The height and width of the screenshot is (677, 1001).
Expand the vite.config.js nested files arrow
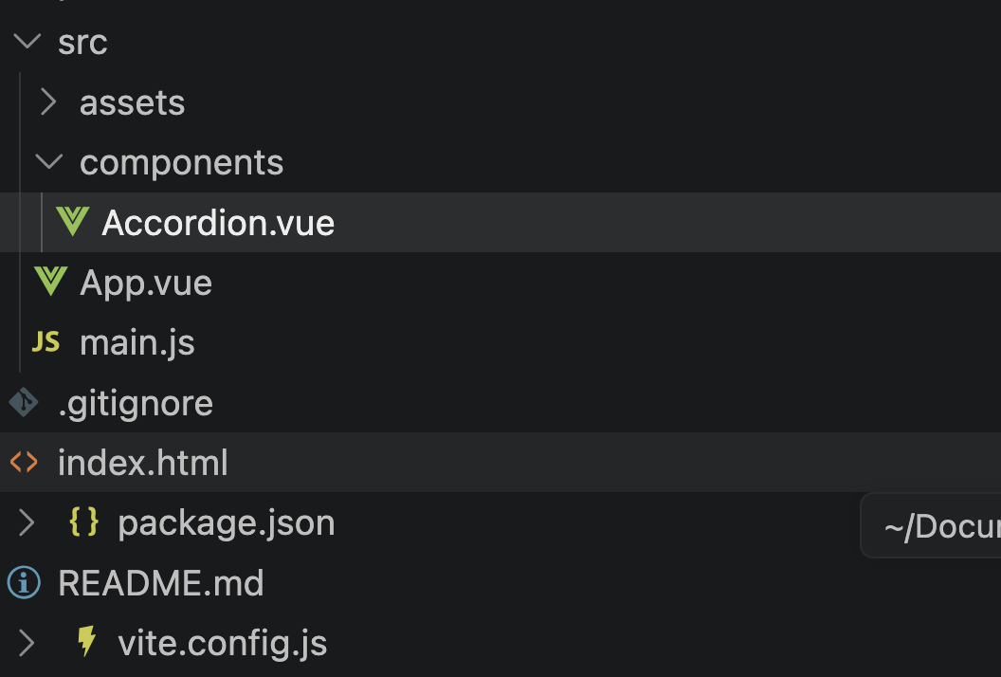(27, 643)
